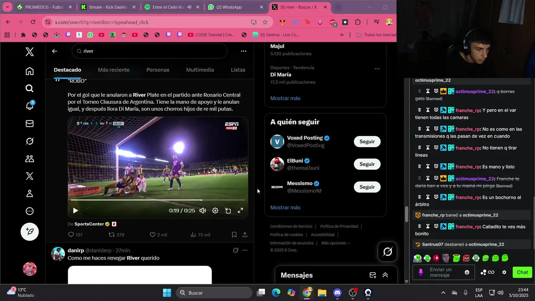Open the WhatsApp browser tab
The image size is (535, 301).
(x=236, y=7)
